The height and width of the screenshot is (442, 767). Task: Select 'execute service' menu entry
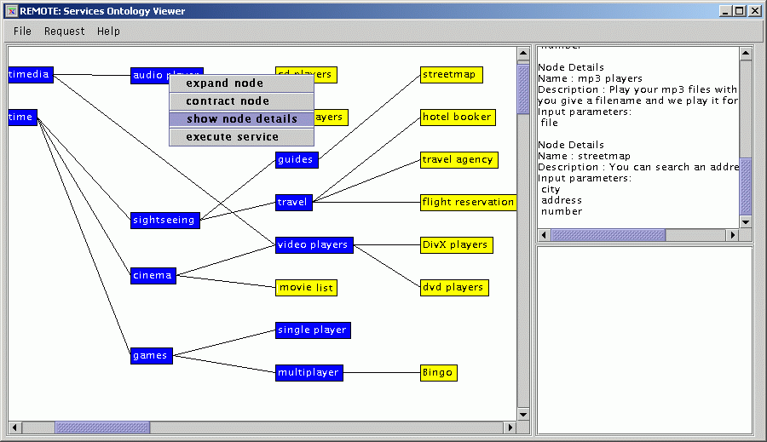tap(242, 137)
